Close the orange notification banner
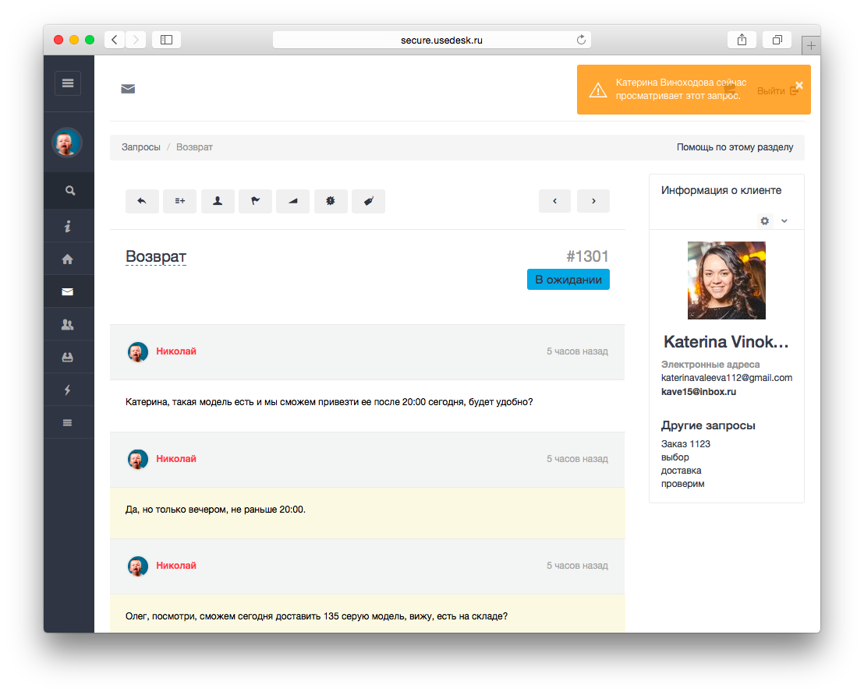The height and width of the screenshot is (695, 864). point(799,86)
